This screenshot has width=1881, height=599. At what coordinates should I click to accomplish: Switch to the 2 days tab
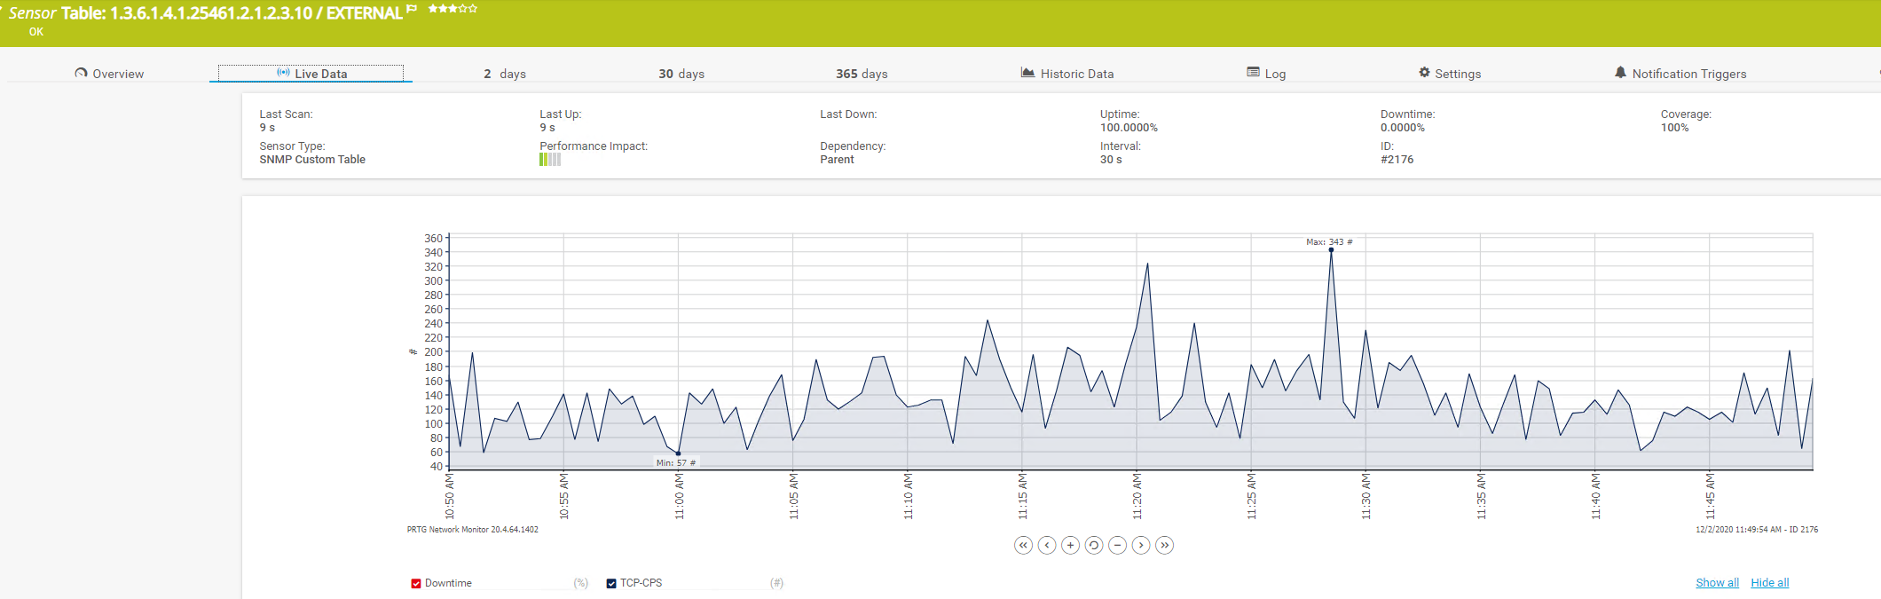click(x=505, y=74)
